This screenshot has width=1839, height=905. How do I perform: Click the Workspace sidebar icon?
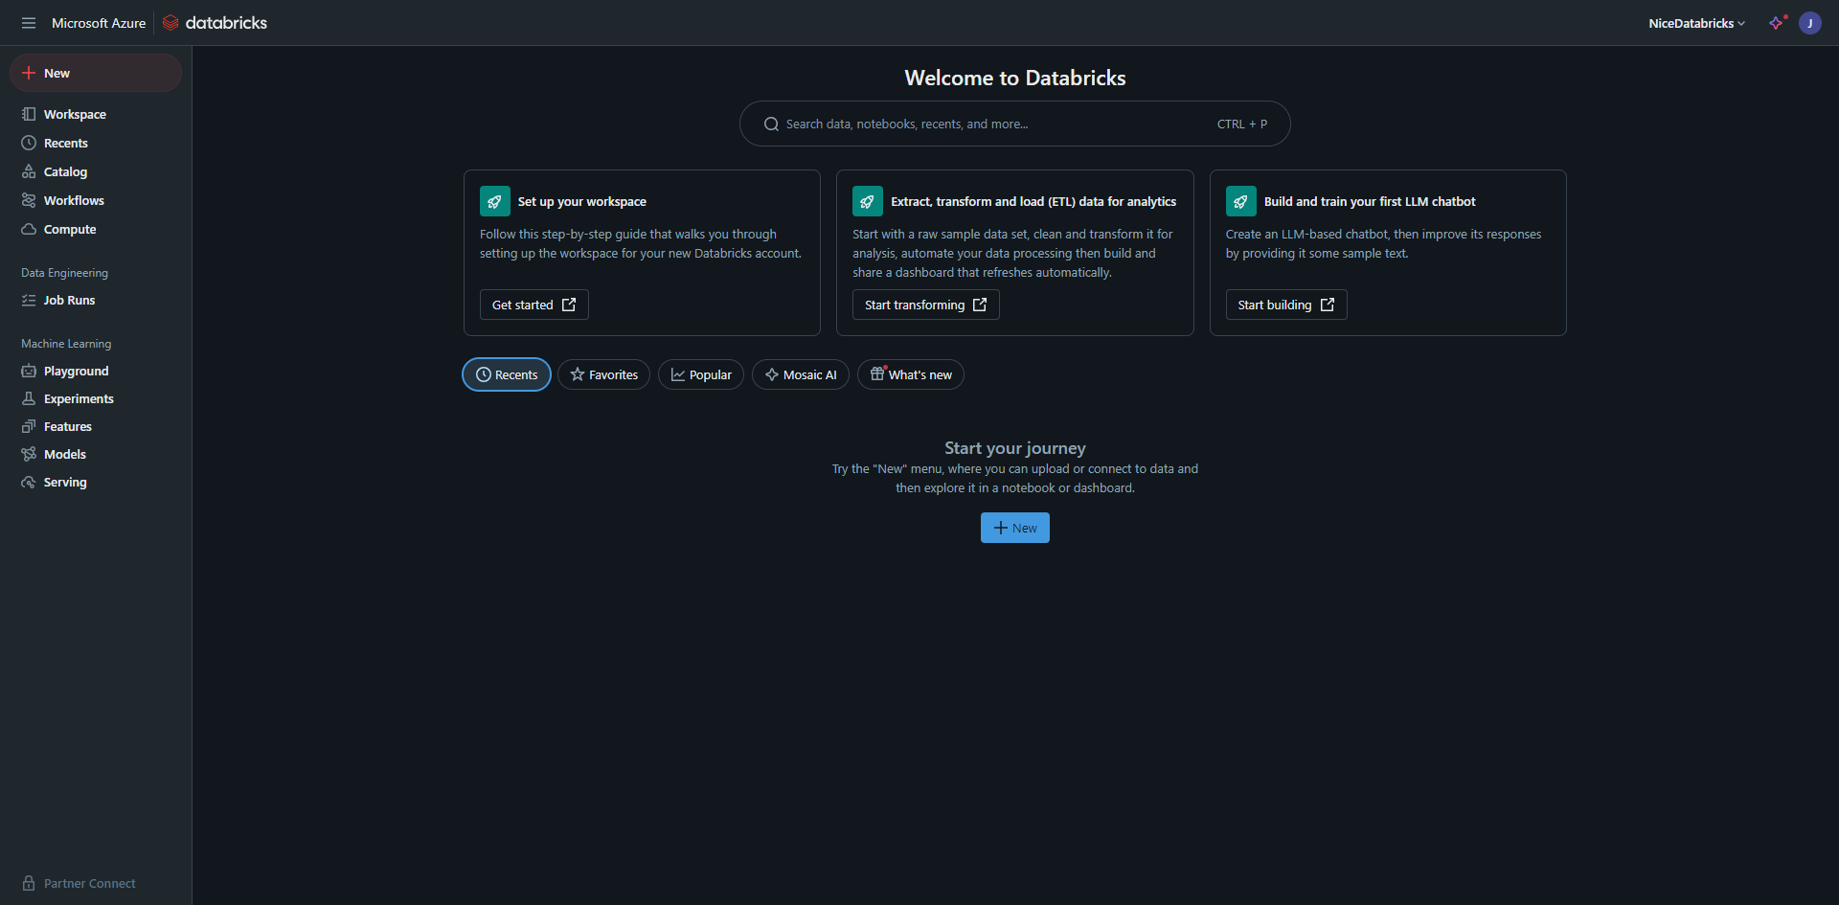(29, 114)
